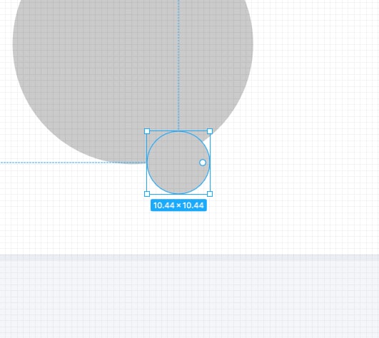Click the top-right resize handle of the selected circle

(x=210, y=131)
